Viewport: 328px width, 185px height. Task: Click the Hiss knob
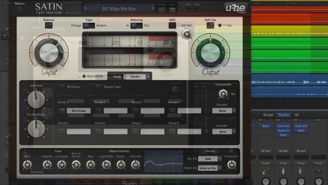click(27, 164)
